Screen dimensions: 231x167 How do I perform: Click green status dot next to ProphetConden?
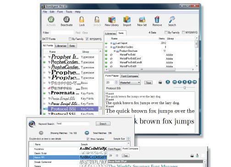tap(44, 62)
